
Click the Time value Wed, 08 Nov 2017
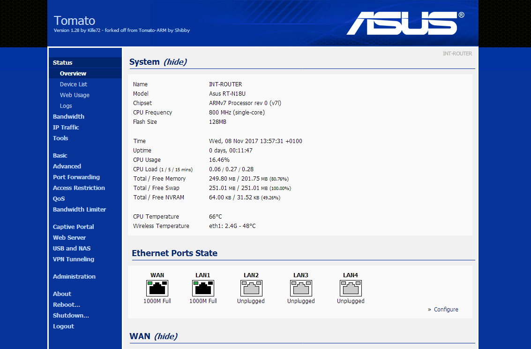click(255, 141)
